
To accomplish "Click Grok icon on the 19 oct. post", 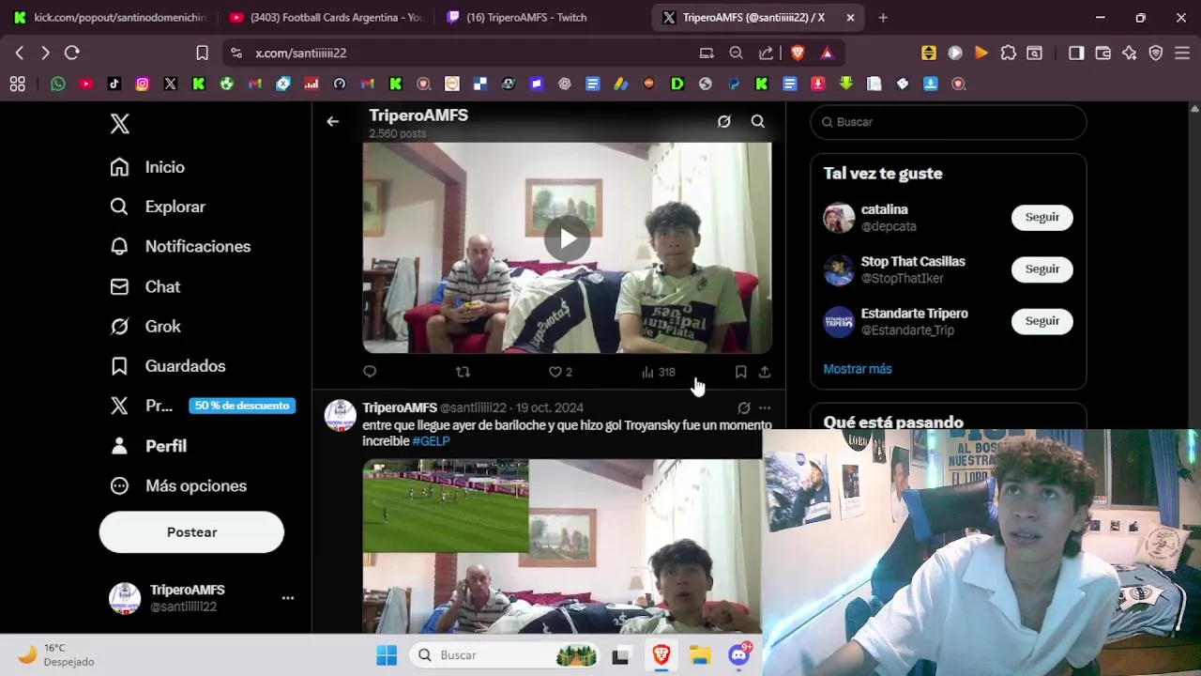I will (744, 407).
